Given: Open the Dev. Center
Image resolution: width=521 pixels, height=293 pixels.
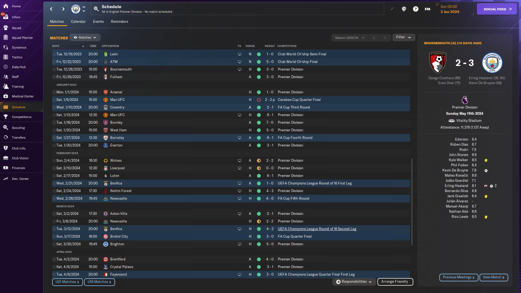Looking at the screenshot, I should [x=21, y=179].
